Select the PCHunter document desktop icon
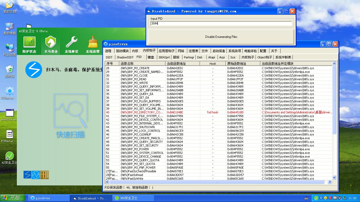This screenshot has width=360, height=202. [9, 137]
